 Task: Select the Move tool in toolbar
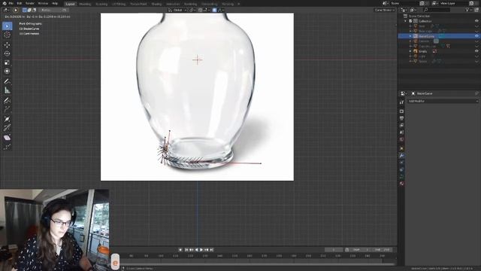(x=7, y=45)
